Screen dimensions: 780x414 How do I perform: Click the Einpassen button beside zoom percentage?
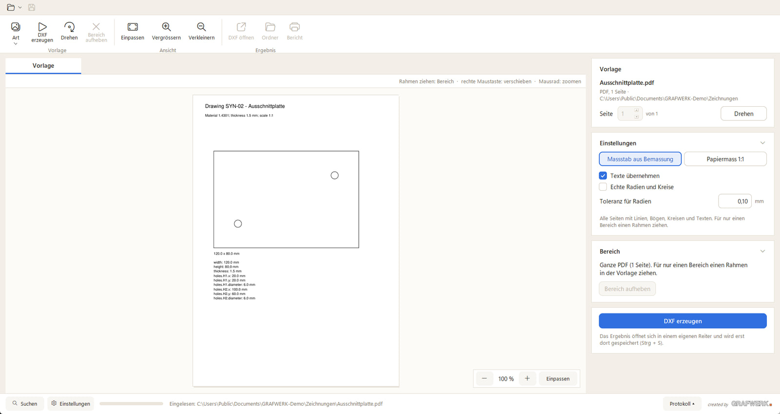click(558, 378)
